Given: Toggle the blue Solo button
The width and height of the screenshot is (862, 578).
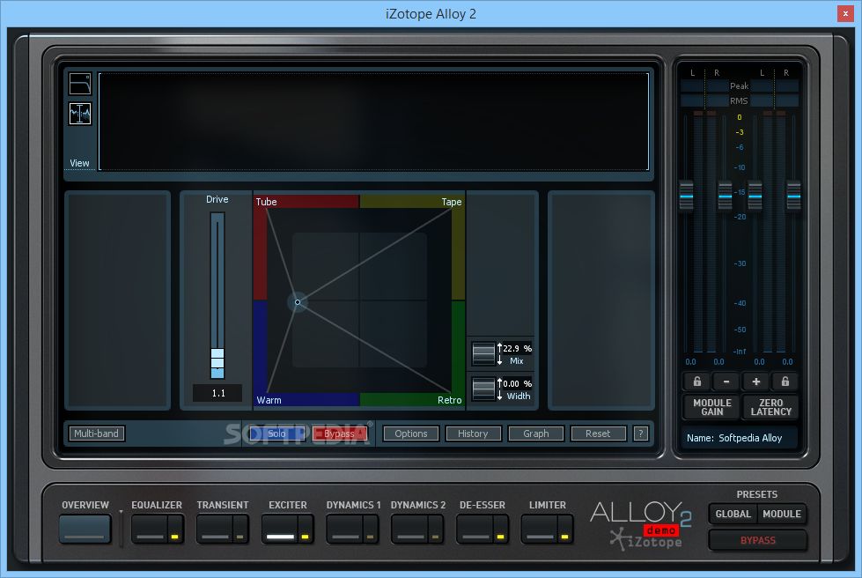Looking at the screenshot, I should [276, 433].
